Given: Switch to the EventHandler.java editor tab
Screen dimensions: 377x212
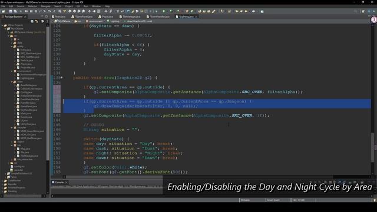Looking at the screenshot, I should click(158, 16).
